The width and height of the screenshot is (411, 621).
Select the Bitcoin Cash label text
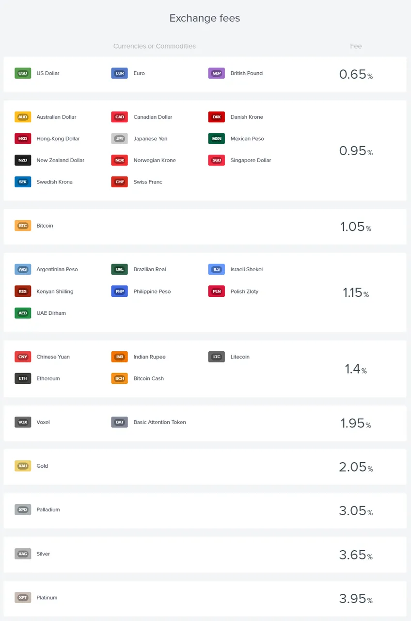tap(148, 378)
